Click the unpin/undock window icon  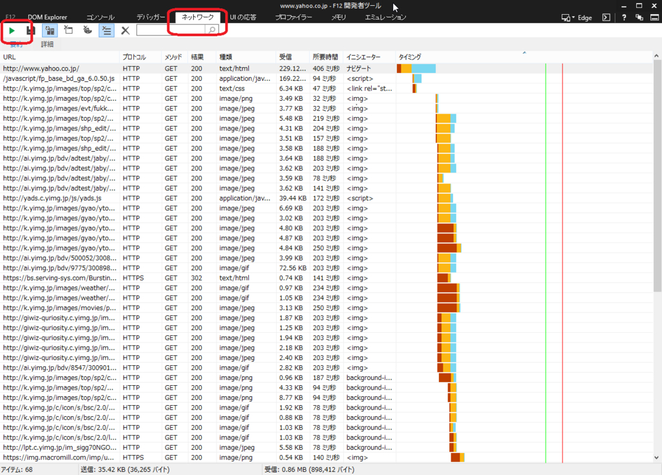(639, 17)
